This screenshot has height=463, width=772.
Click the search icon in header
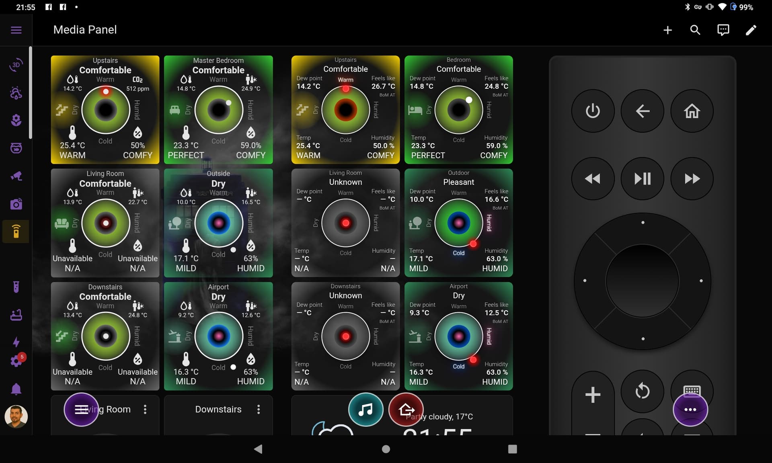tap(695, 30)
